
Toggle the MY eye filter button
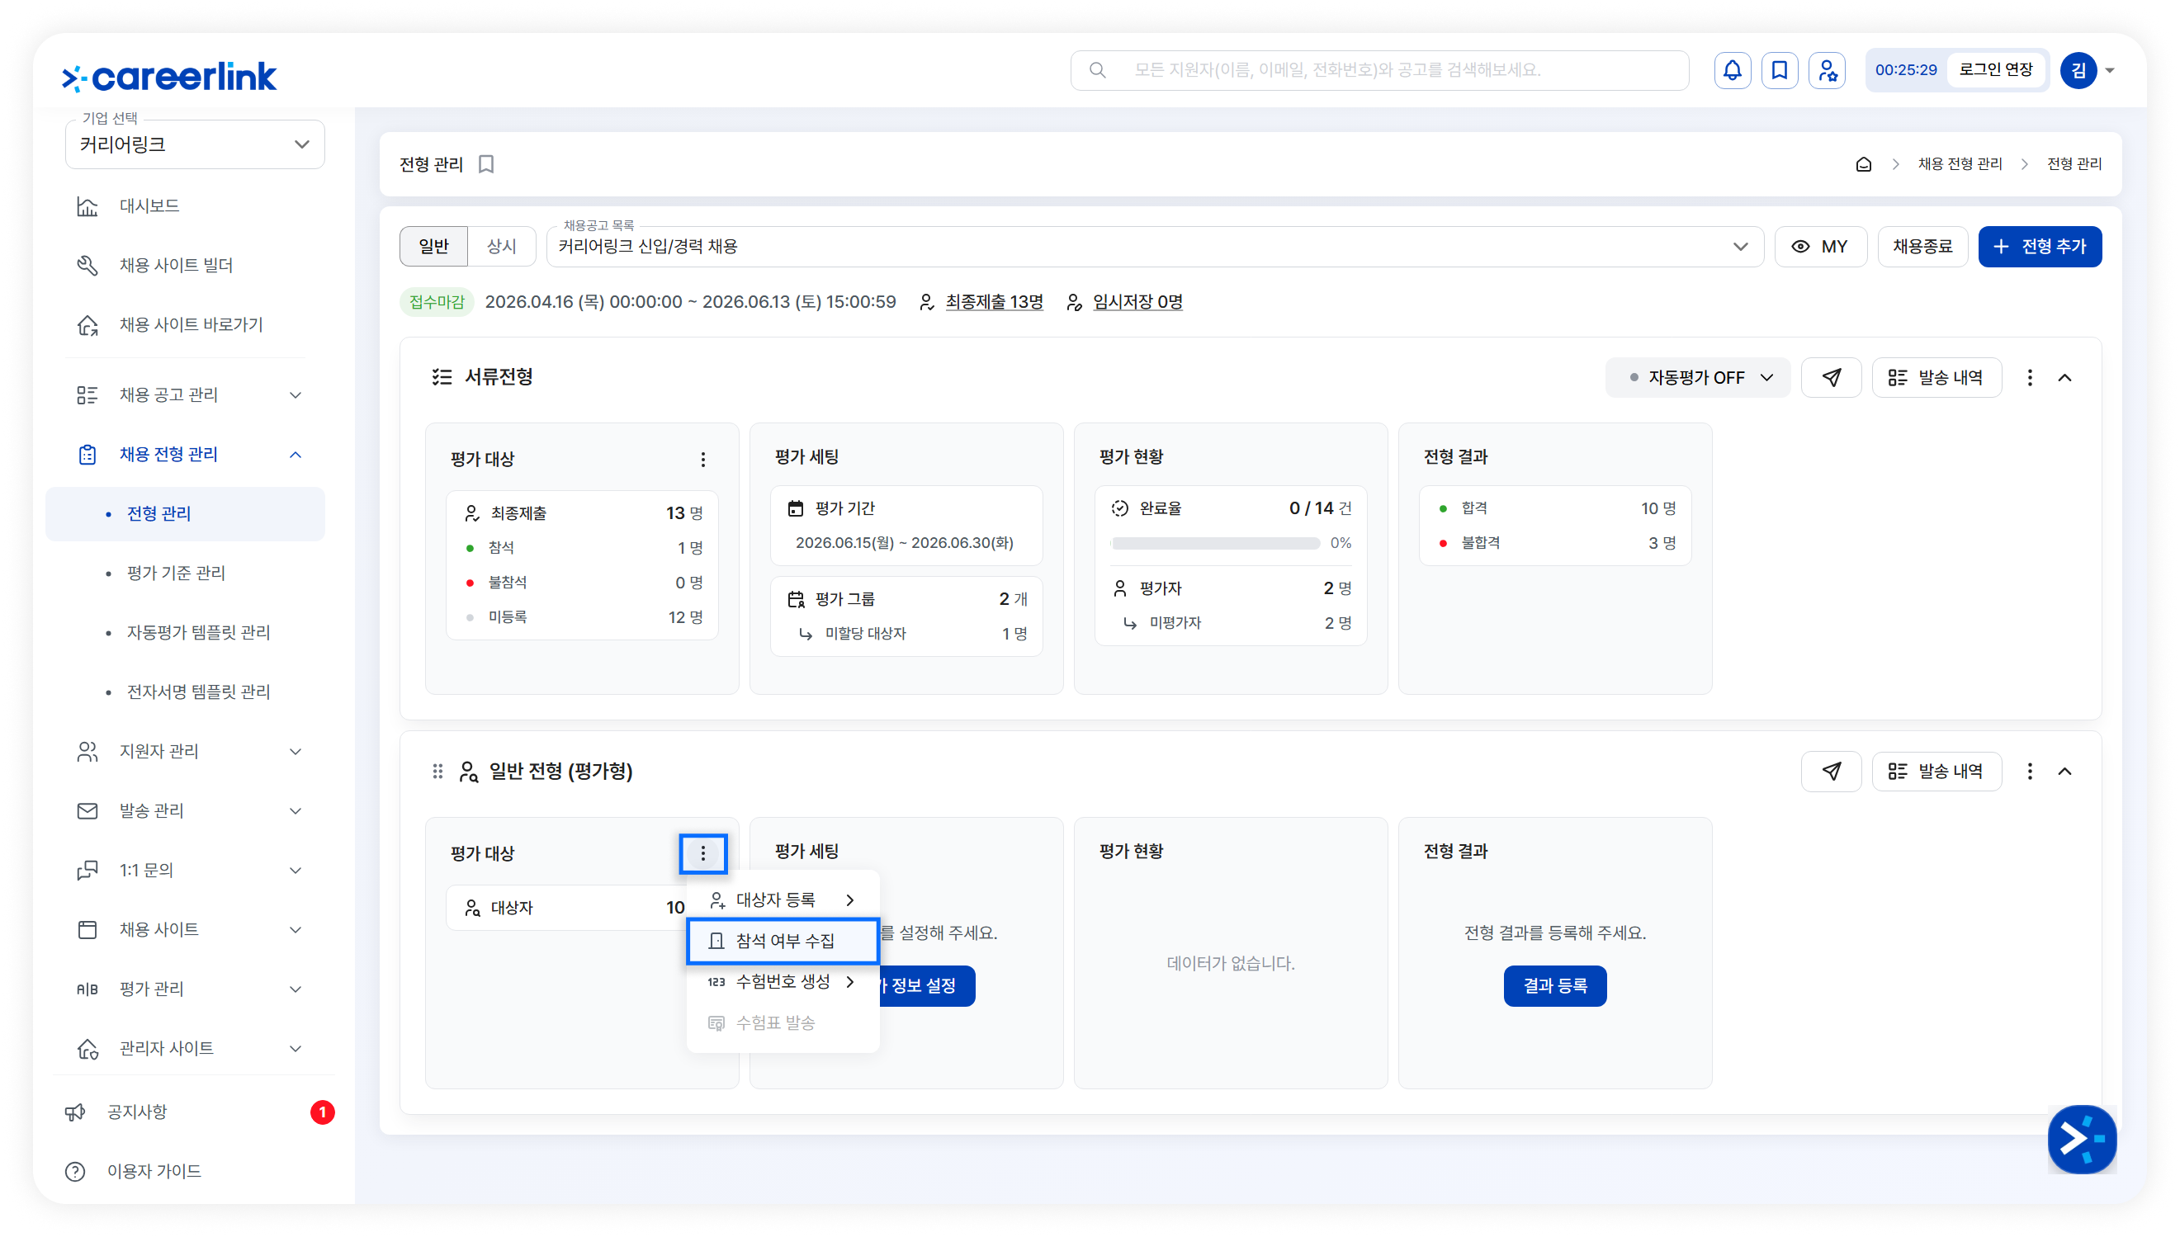coord(1821,247)
